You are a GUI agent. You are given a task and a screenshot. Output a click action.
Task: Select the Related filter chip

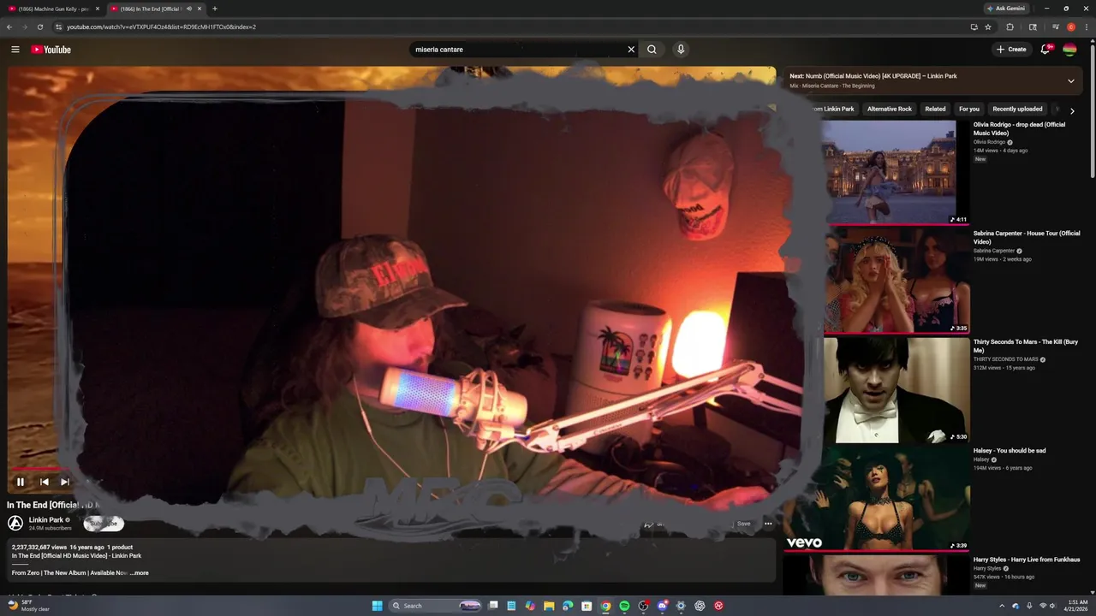935,109
